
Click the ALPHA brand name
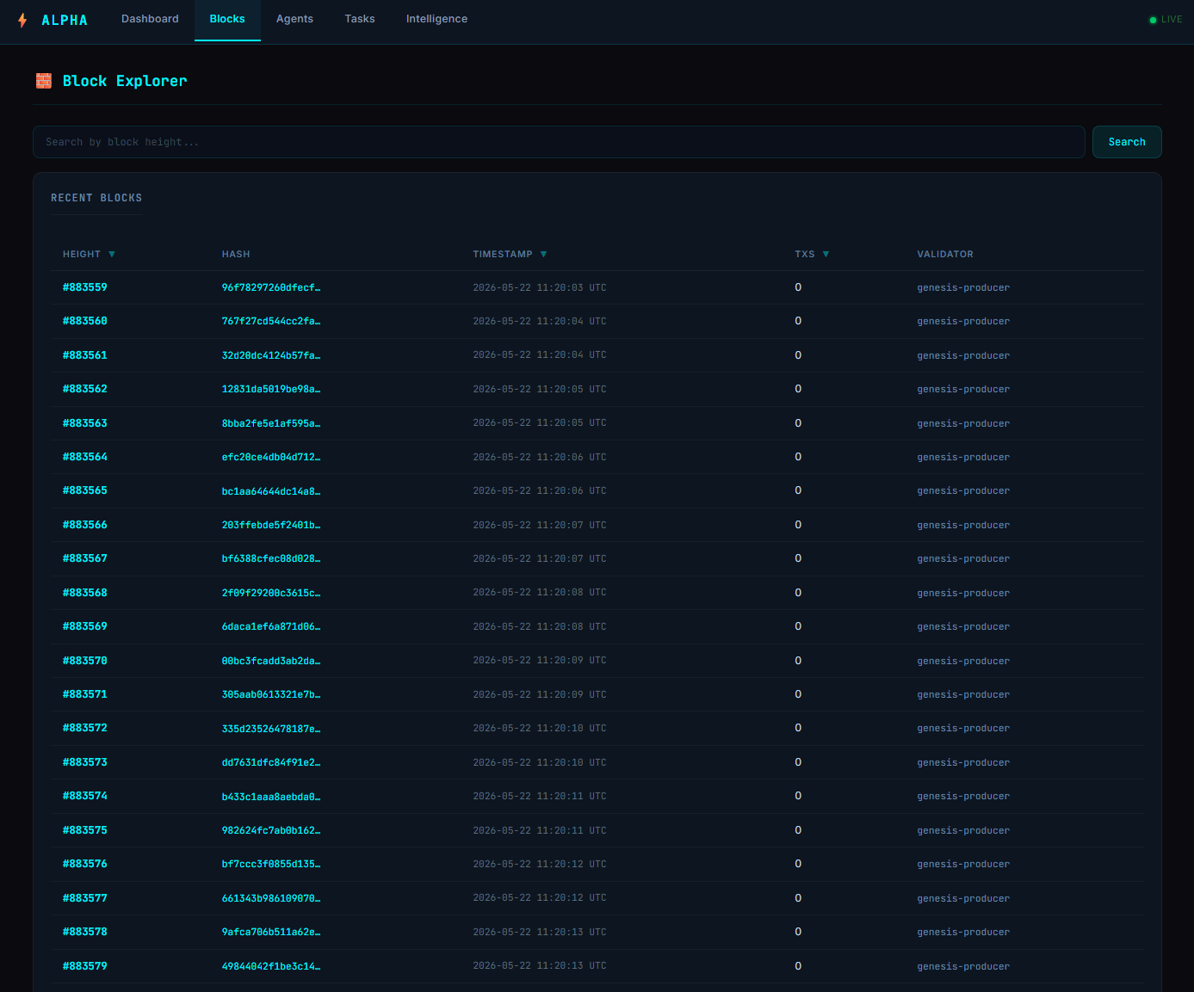pyautogui.click(x=65, y=20)
